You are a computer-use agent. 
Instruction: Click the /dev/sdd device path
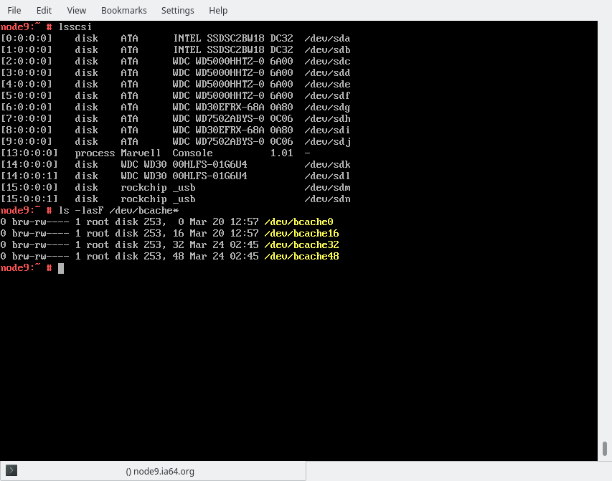(x=327, y=72)
